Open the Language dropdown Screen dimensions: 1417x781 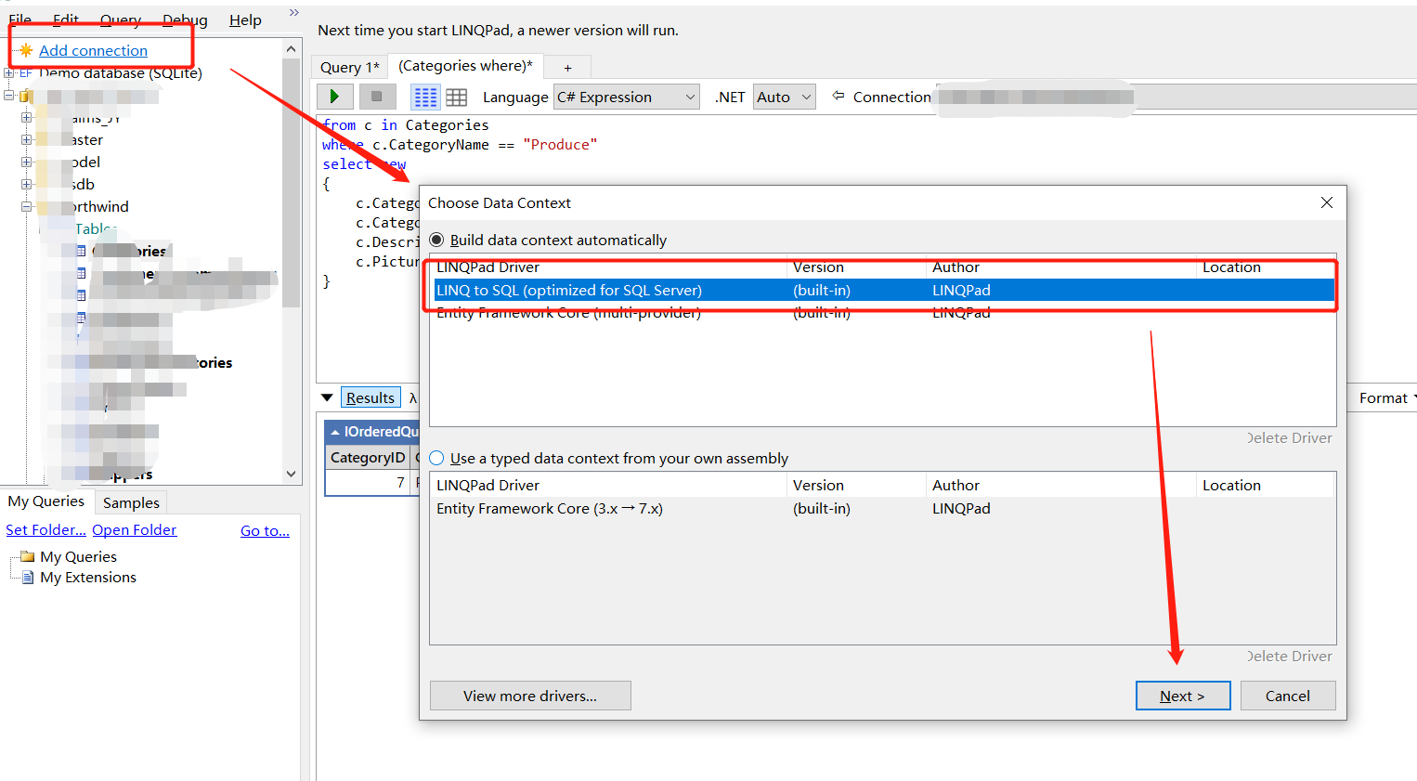pos(627,97)
